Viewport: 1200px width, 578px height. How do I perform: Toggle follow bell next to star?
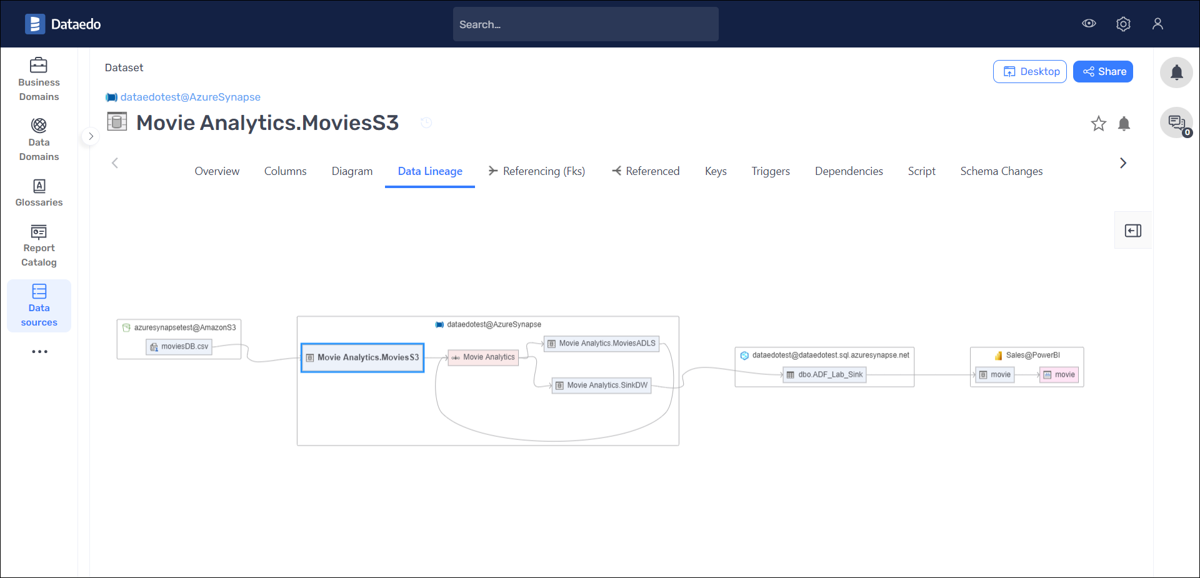pyautogui.click(x=1124, y=124)
